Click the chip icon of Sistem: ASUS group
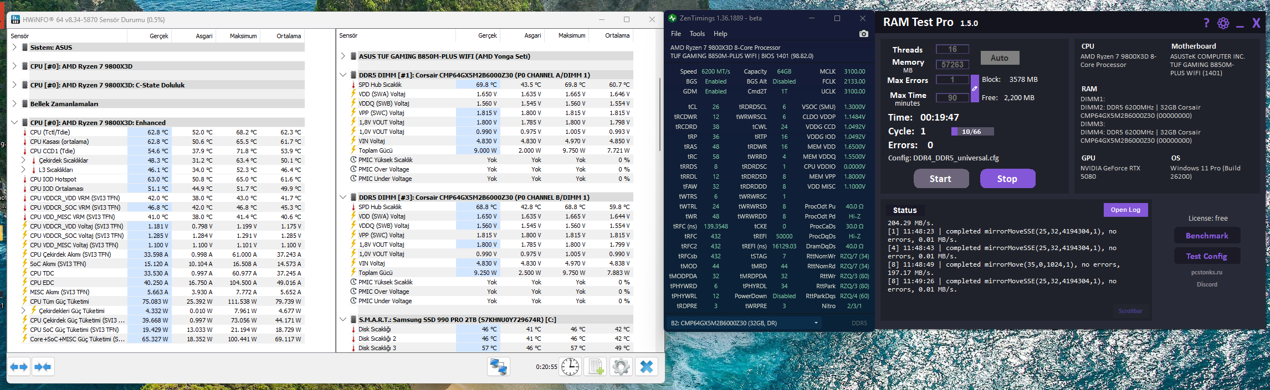Viewport: 1270px width, 390px height. point(25,48)
